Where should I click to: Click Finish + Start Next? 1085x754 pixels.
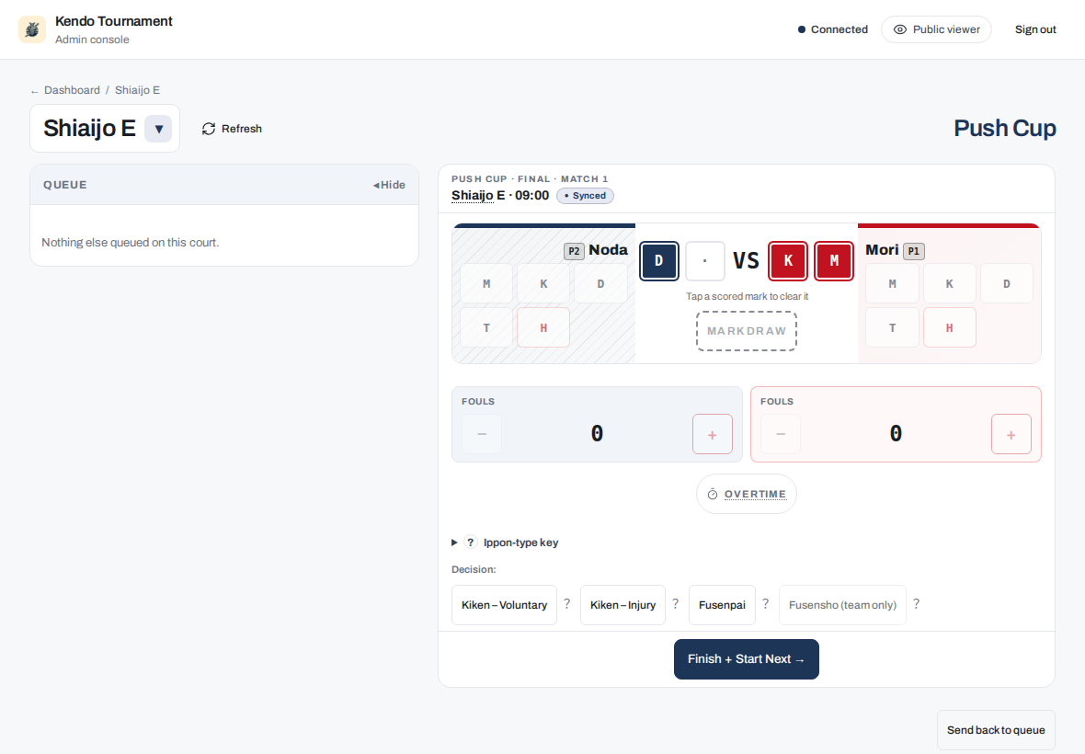747,659
